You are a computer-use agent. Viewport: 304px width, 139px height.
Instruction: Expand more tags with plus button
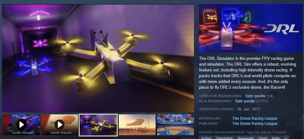pyautogui.click(x=285, y=138)
